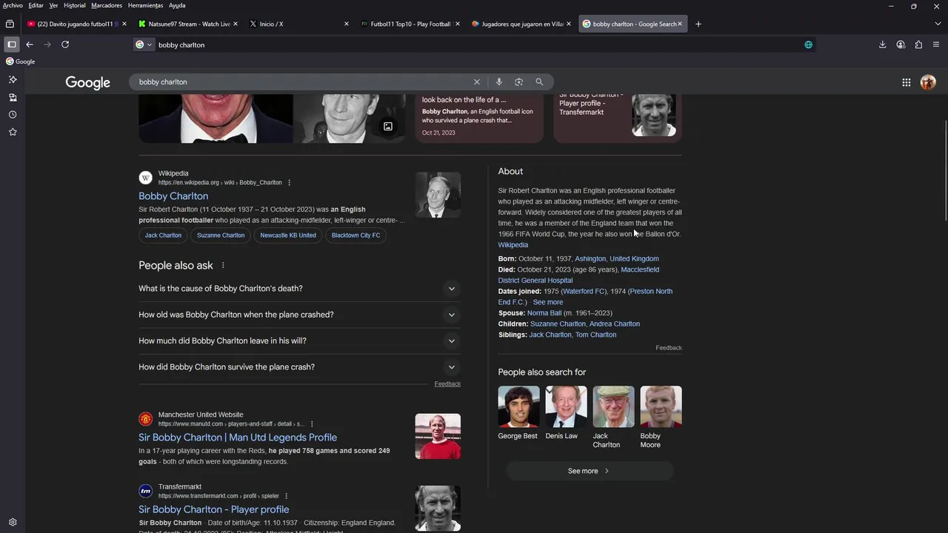Open the Google account avatar

pyautogui.click(x=928, y=82)
